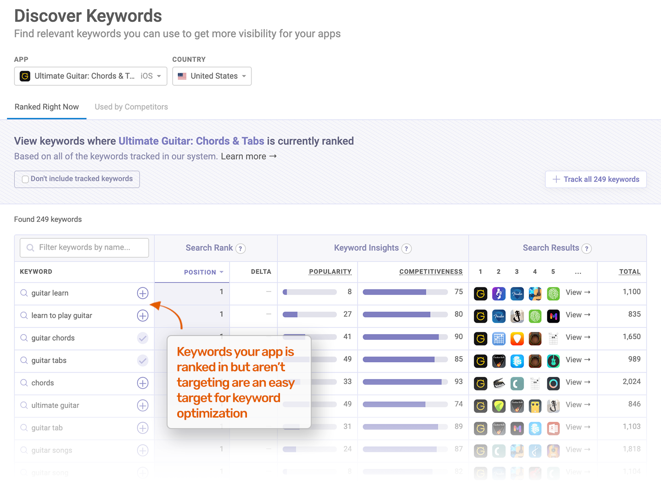Click the Filter keywords by name field
This screenshot has width=661, height=490.
[x=84, y=248]
